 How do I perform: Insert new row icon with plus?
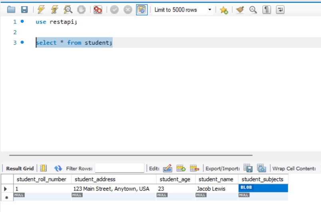point(181,168)
